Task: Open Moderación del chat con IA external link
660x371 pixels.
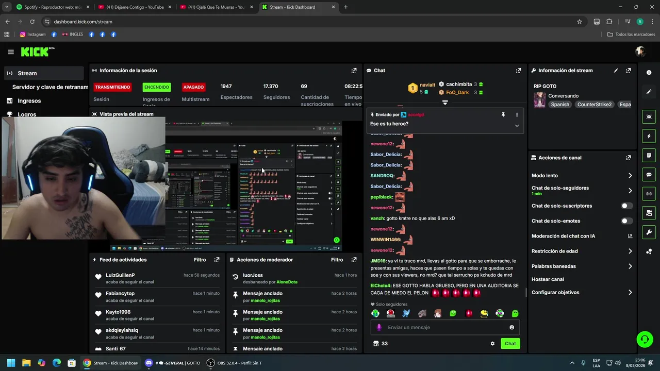Action: point(630,236)
